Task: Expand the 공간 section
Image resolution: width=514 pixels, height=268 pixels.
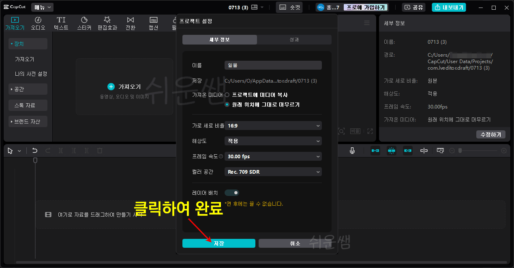Action: tap(28, 89)
